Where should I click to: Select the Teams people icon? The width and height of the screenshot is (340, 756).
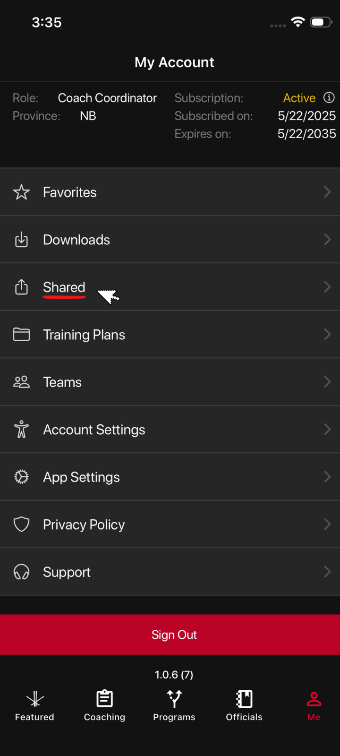[21, 382]
